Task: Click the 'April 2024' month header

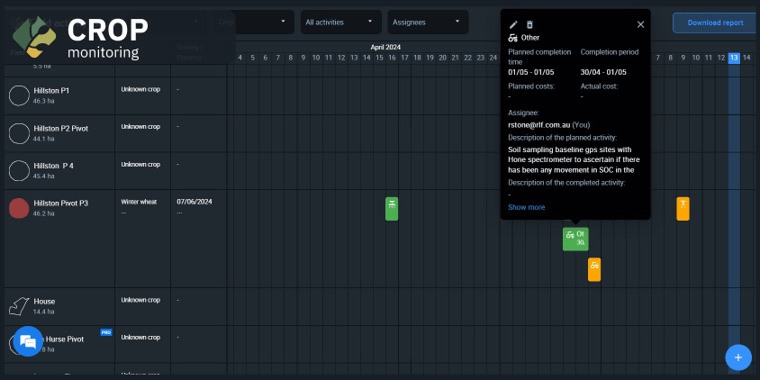Action: pos(385,48)
